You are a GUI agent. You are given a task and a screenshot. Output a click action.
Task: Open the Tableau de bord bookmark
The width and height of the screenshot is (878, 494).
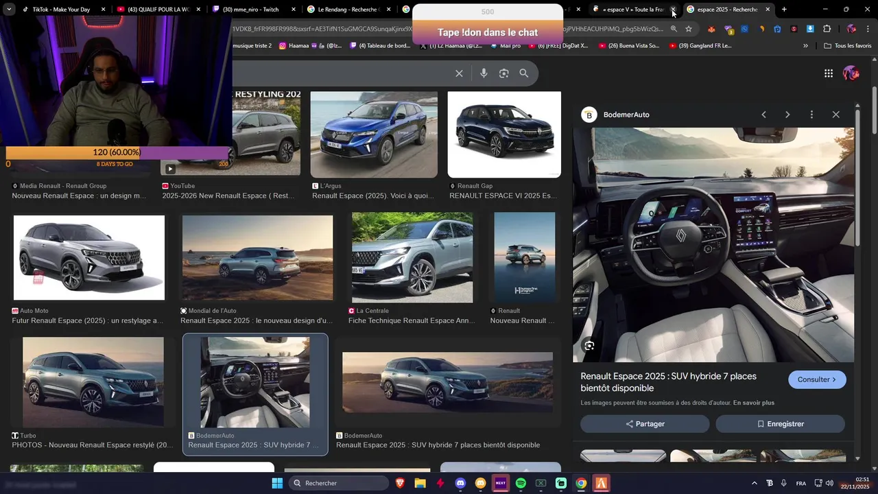[381, 46]
